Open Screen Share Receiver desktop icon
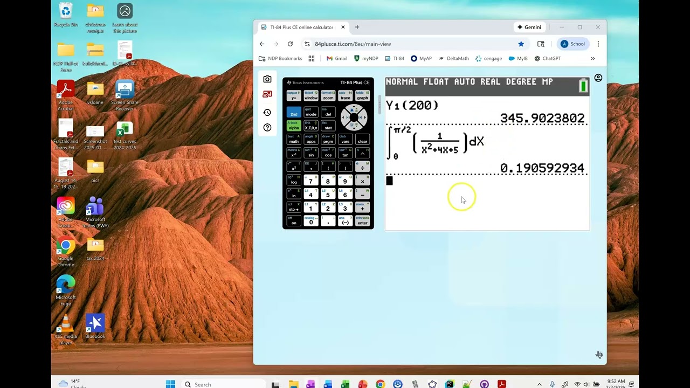Viewport: 690px width, 388px height. (125, 96)
